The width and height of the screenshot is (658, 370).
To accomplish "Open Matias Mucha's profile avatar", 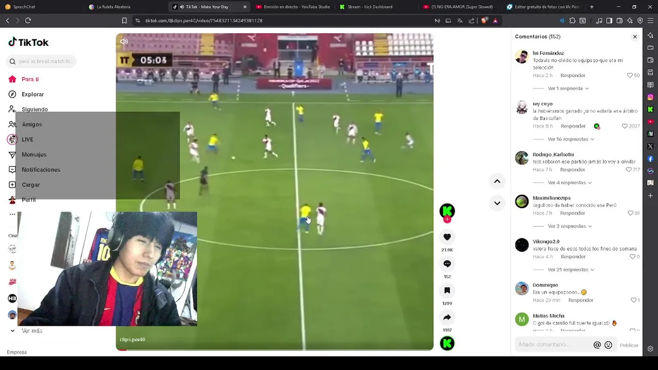I will pos(522,319).
